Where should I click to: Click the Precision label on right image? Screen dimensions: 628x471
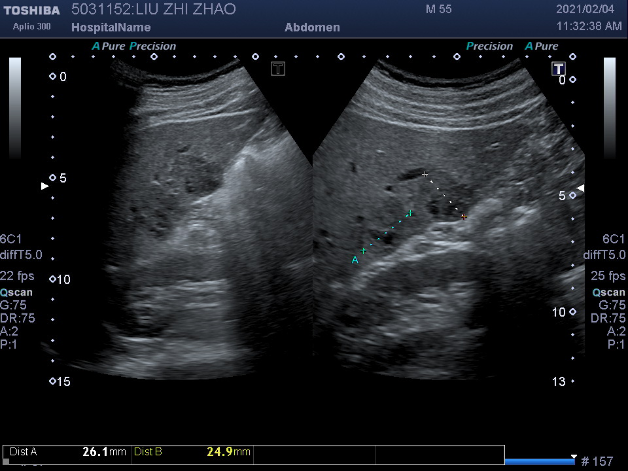(489, 46)
